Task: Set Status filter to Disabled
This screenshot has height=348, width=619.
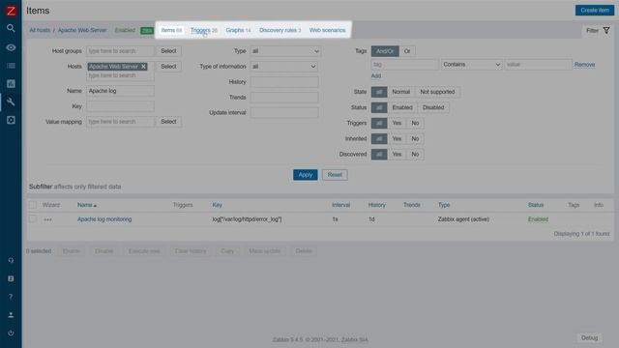Action: 433,107
